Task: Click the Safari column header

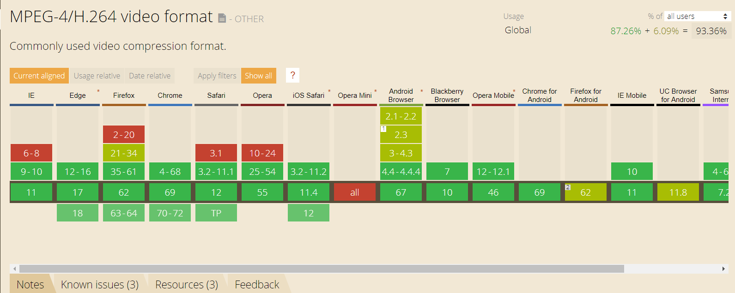Action: tap(216, 96)
